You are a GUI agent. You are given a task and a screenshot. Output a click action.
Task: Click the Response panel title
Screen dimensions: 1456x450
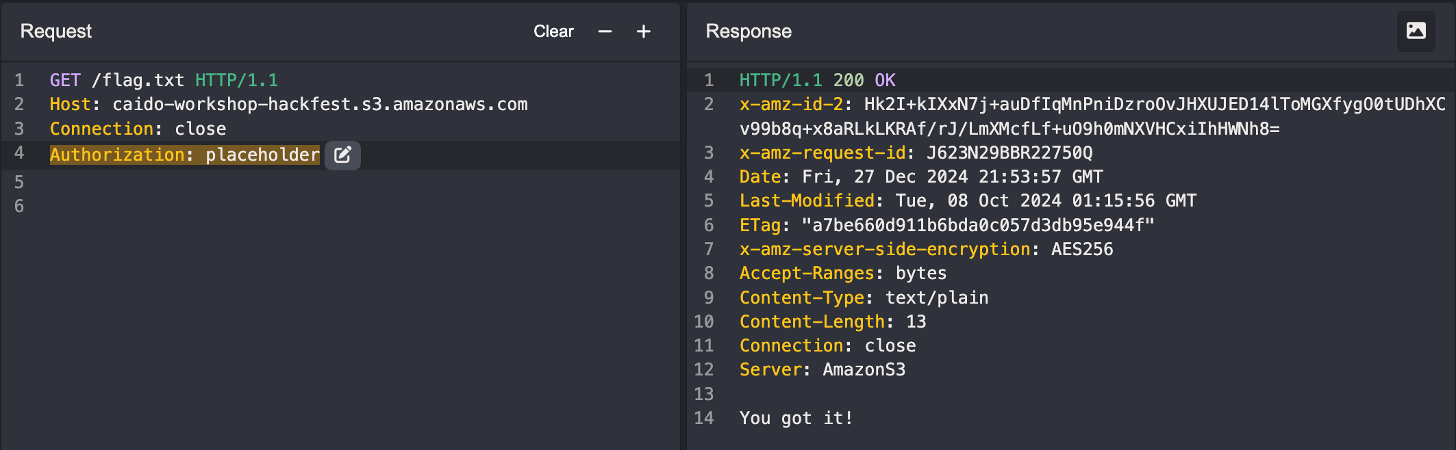click(749, 31)
